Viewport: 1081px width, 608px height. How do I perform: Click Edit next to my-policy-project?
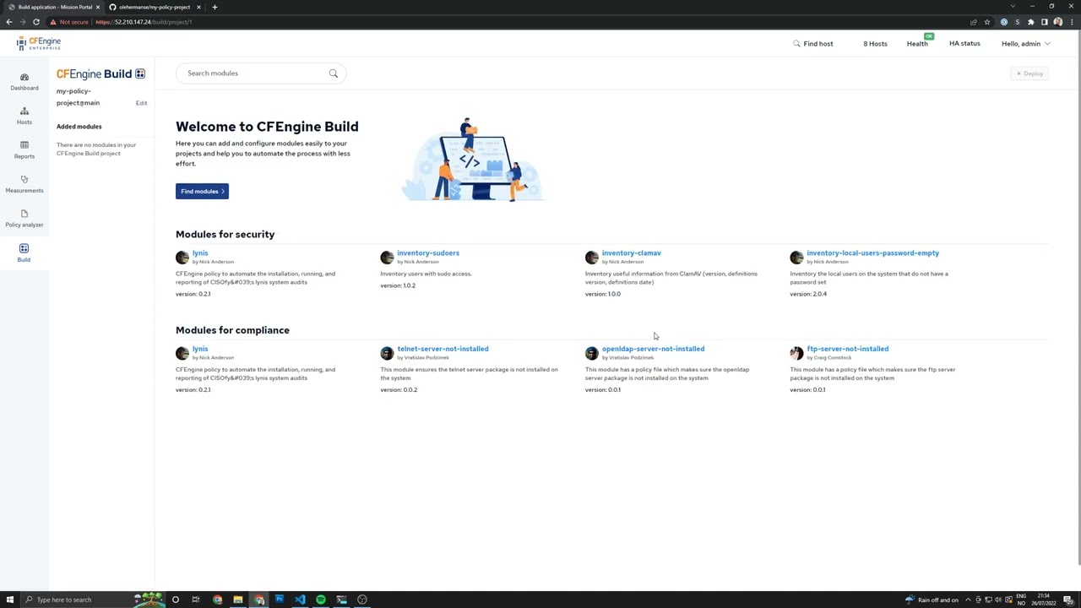(141, 103)
